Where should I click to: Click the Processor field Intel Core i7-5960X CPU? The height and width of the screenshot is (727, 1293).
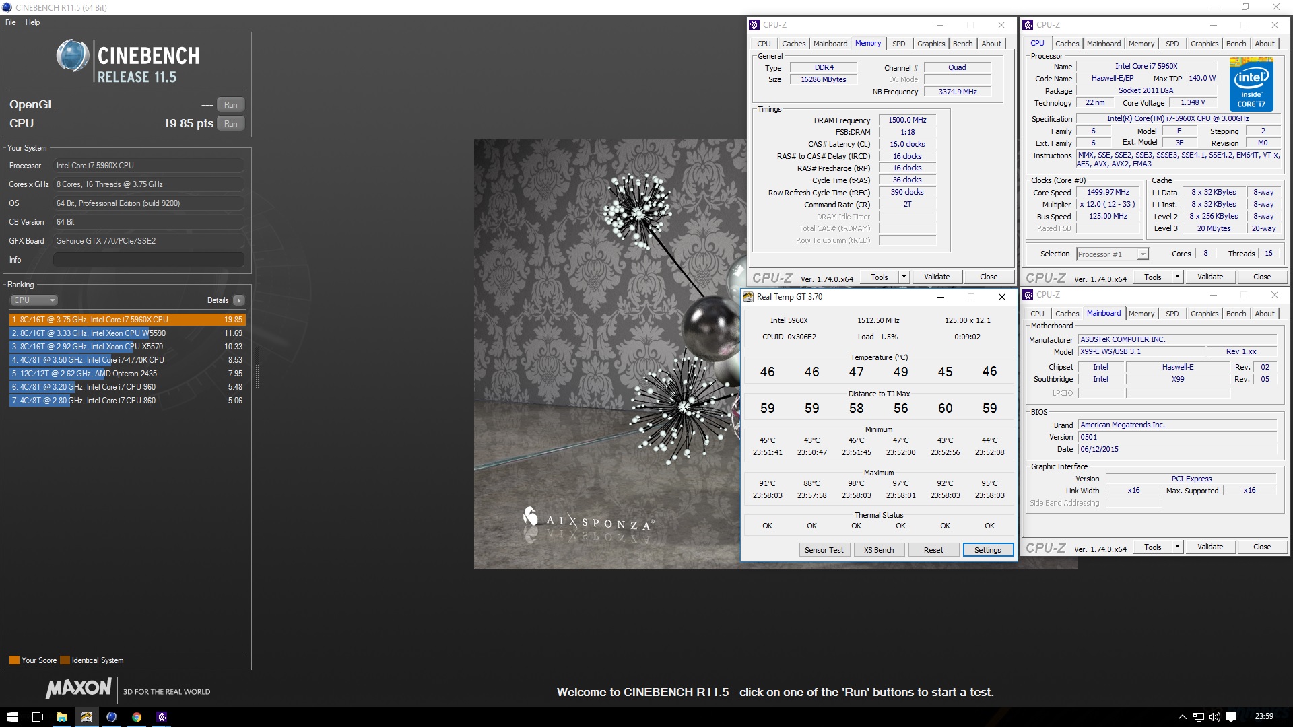[149, 166]
